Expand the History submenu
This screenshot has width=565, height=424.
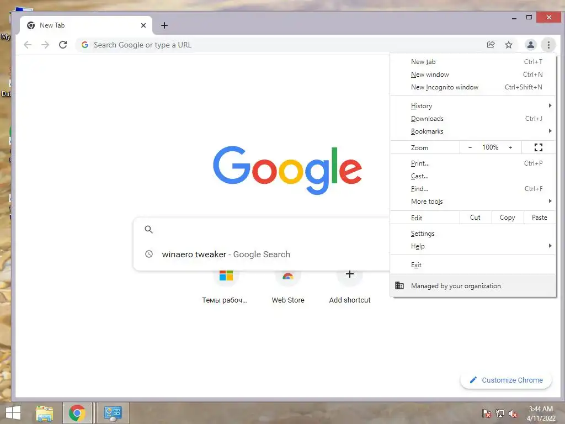[473, 105]
